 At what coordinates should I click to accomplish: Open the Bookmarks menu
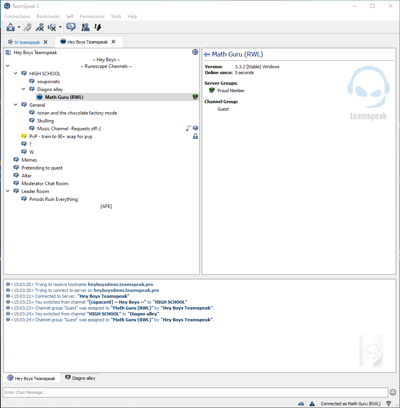click(x=48, y=16)
